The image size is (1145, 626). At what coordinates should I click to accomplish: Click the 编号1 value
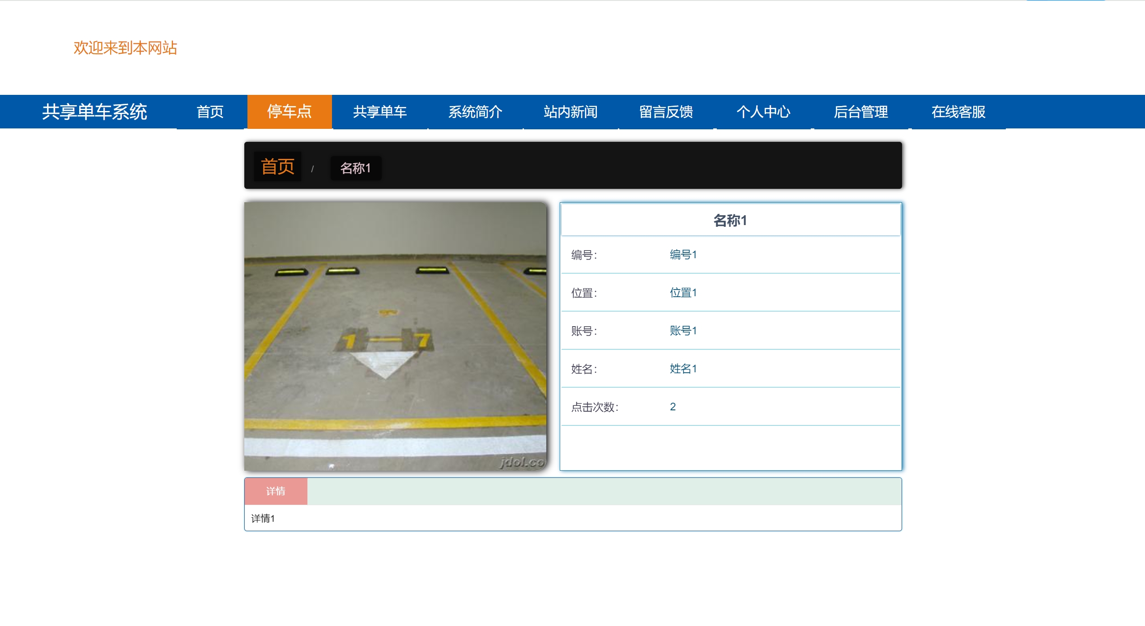pyautogui.click(x=683, y=255)
